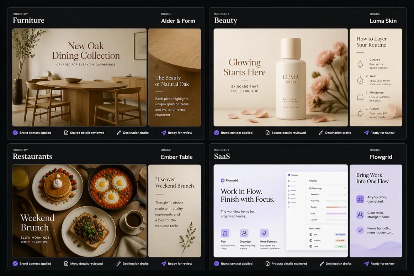The width and height of the screenshot is (414, 276).
Task: Click the Protect sun icon
Action: (360, 113)
